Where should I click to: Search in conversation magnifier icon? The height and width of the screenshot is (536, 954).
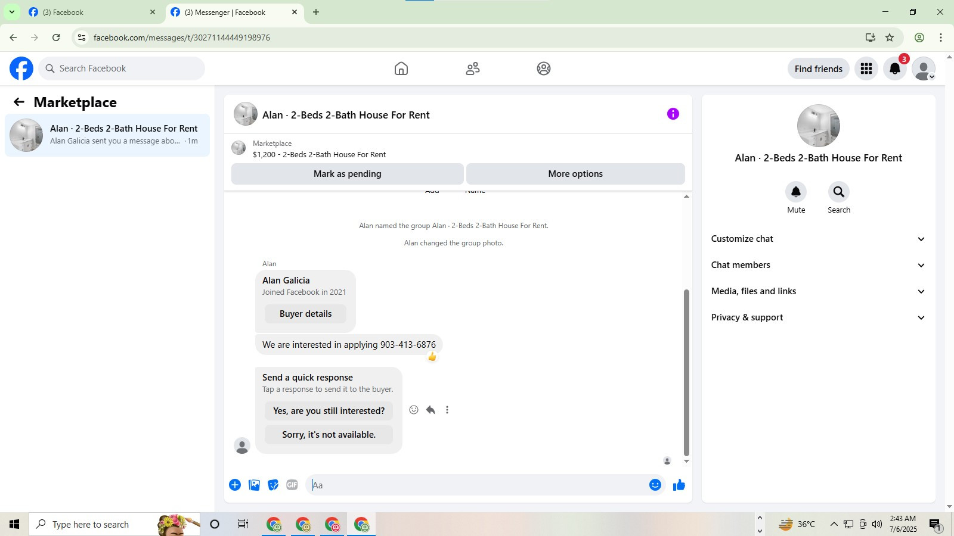(839, 192)
